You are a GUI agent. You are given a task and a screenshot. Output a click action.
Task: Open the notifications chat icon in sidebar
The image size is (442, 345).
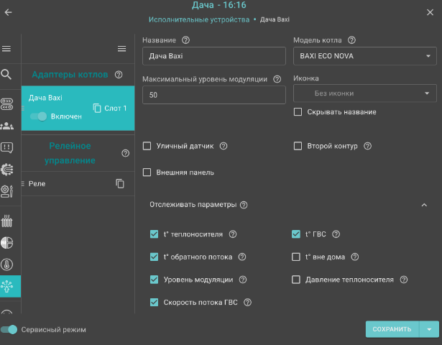[7, 148]
